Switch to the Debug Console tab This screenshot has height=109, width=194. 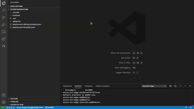102,86
